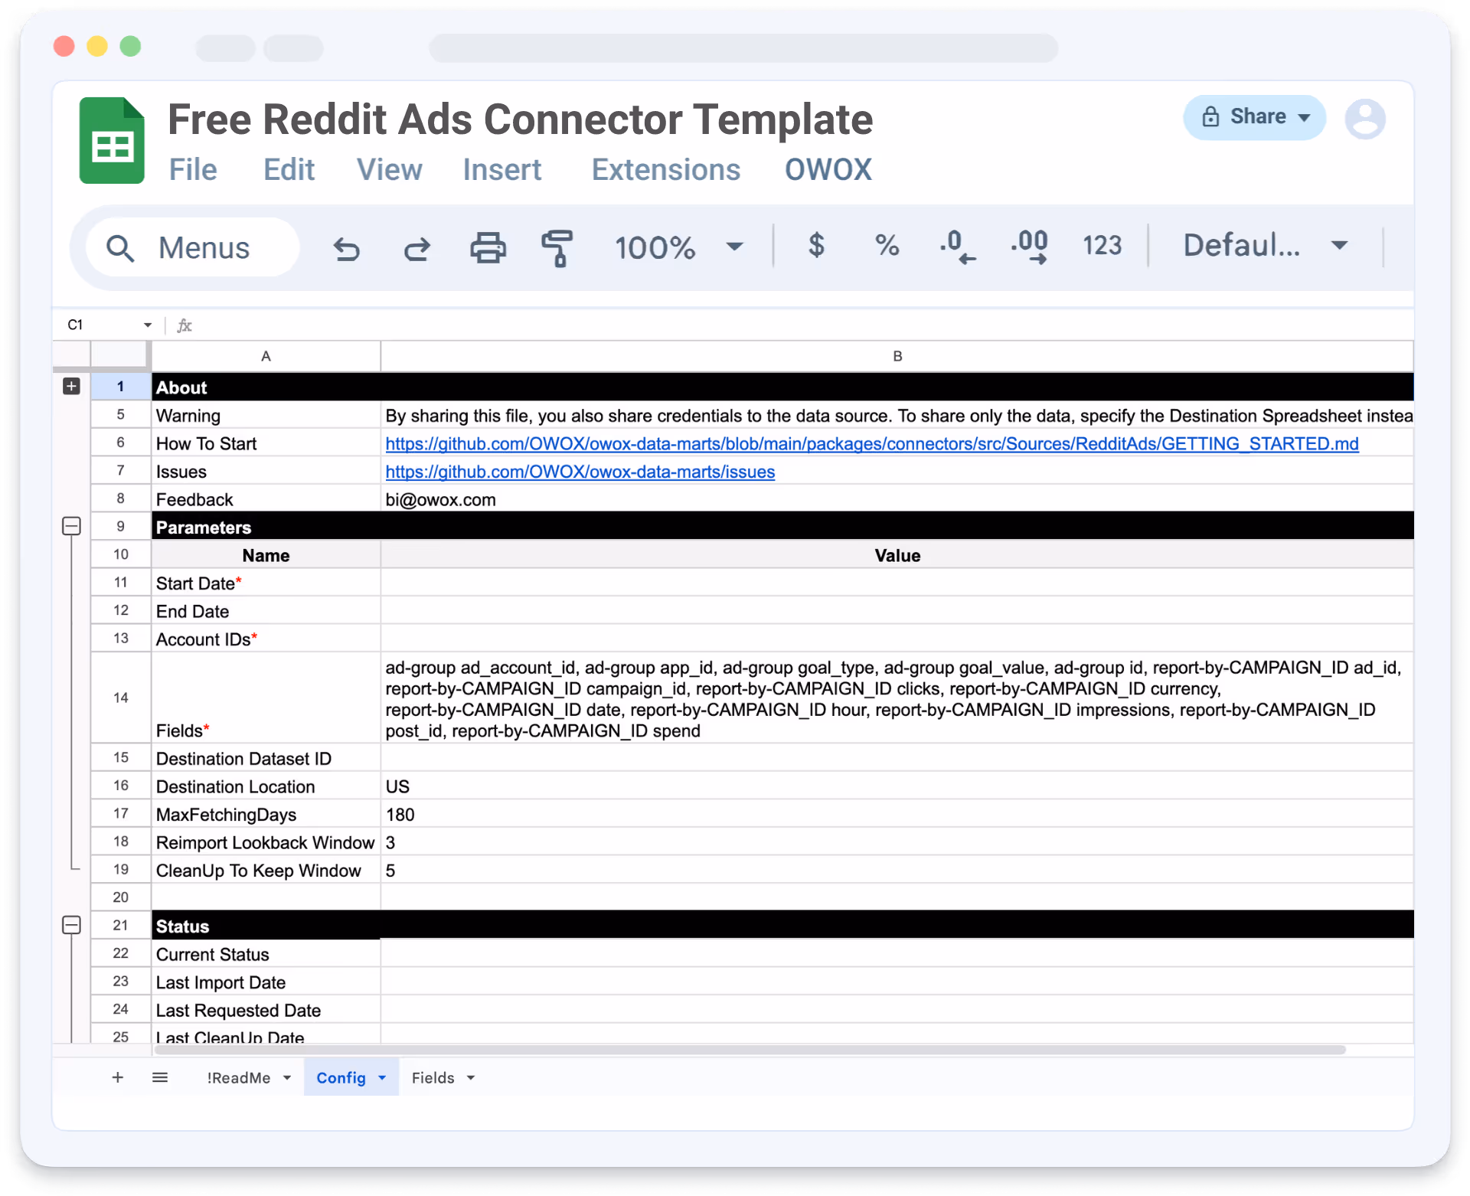Select the paint format tool
1470x1196 pixels.
click(x=557, y=248)
